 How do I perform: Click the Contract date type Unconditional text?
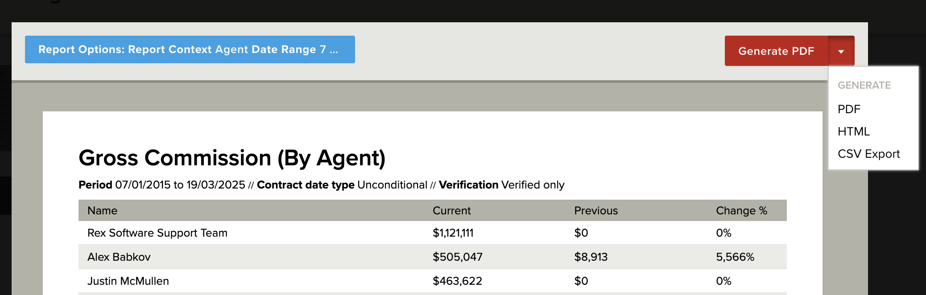(x=342, y=185)
